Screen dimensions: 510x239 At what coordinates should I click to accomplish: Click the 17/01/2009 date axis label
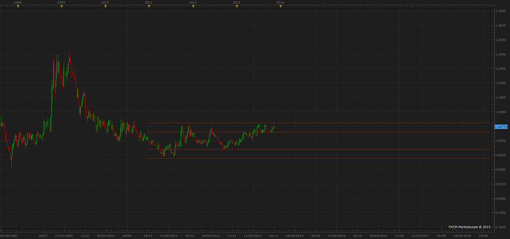pos(64,235)
